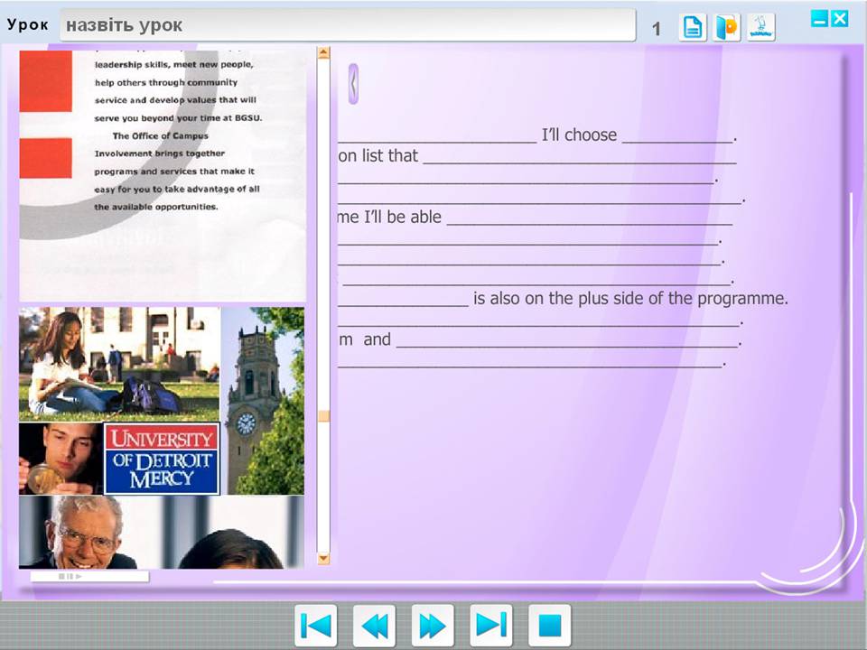Viewport: 867px width, 650px height.
Task: Jump to the last slide
Action: tap(491, 626)
